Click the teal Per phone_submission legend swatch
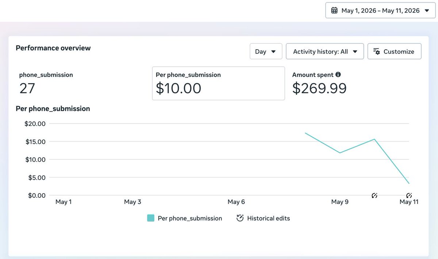438x259 pixels. point(151,218)
